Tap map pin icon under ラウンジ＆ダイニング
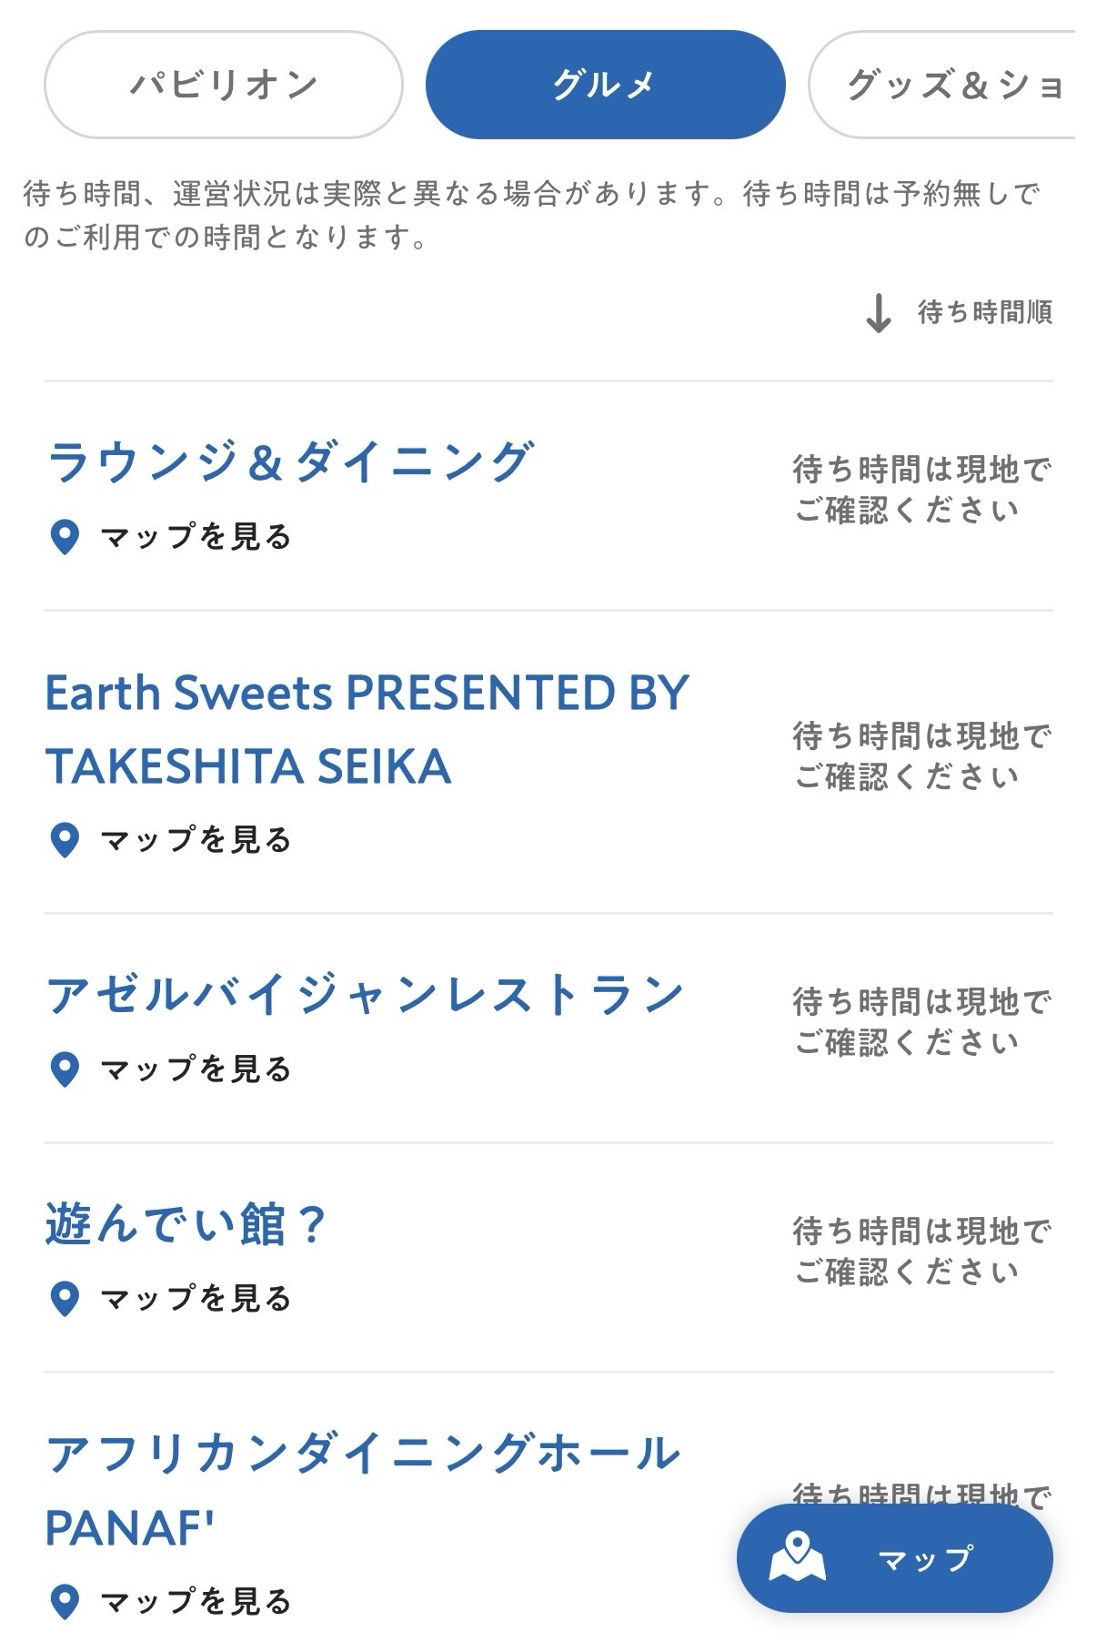 click(x=64, y=537)
